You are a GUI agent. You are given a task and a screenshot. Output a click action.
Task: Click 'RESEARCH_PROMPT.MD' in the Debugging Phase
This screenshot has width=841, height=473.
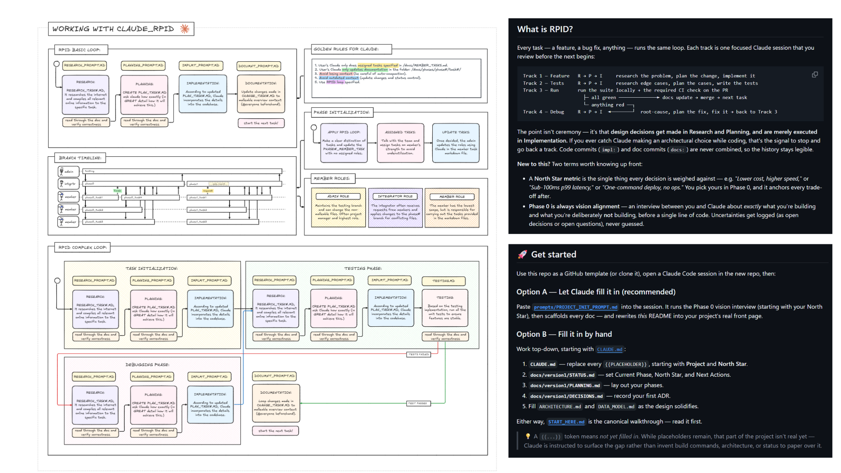tap(94, 377)
